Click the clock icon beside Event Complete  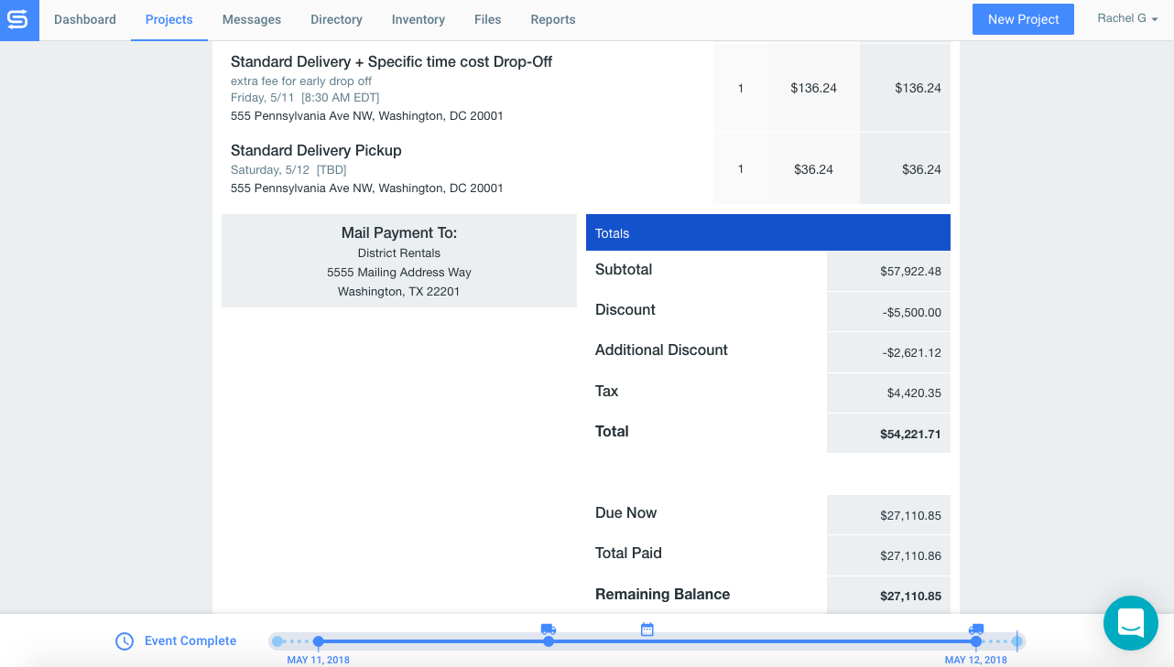(125, 641)
